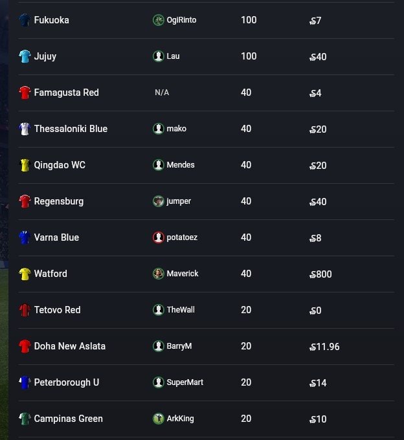Image resolution: width=404 pixels, height=440 pixels.
Task: Open the Peterborough U team link
Action: [67, 382]
